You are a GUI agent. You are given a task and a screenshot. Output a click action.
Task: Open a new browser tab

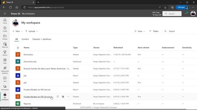click(38, 2)
